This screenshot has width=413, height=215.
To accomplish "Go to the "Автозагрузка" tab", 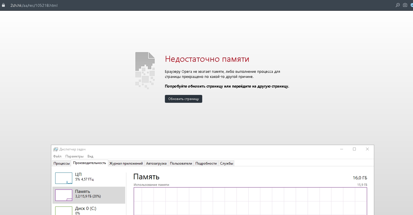I will click(156, 163).
